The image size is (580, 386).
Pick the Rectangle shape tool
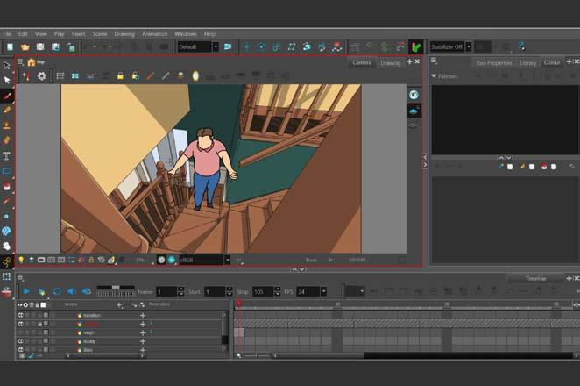tap(7, 170)
